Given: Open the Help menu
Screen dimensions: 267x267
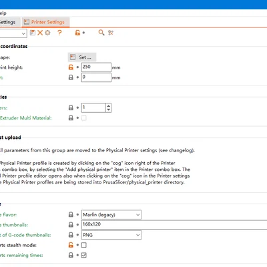Looking at the screenshot, I should coord(3,13).
